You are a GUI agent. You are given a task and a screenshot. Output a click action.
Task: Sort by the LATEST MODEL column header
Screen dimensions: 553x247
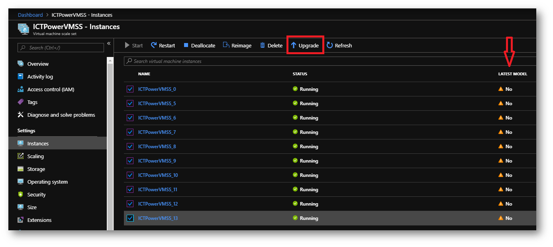[512, 74]
